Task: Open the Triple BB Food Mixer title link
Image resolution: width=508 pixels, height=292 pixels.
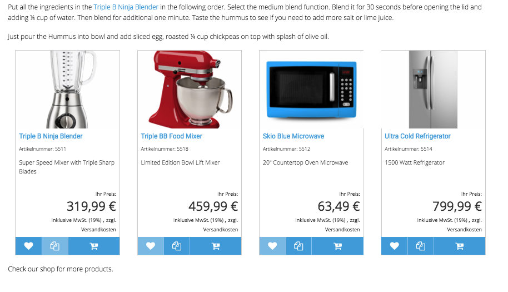Action: [171, 136]
